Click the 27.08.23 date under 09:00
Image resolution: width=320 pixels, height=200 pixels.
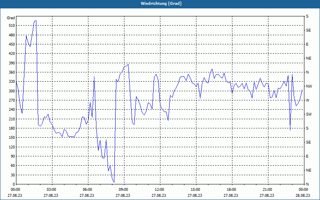(x=123, y=195)
